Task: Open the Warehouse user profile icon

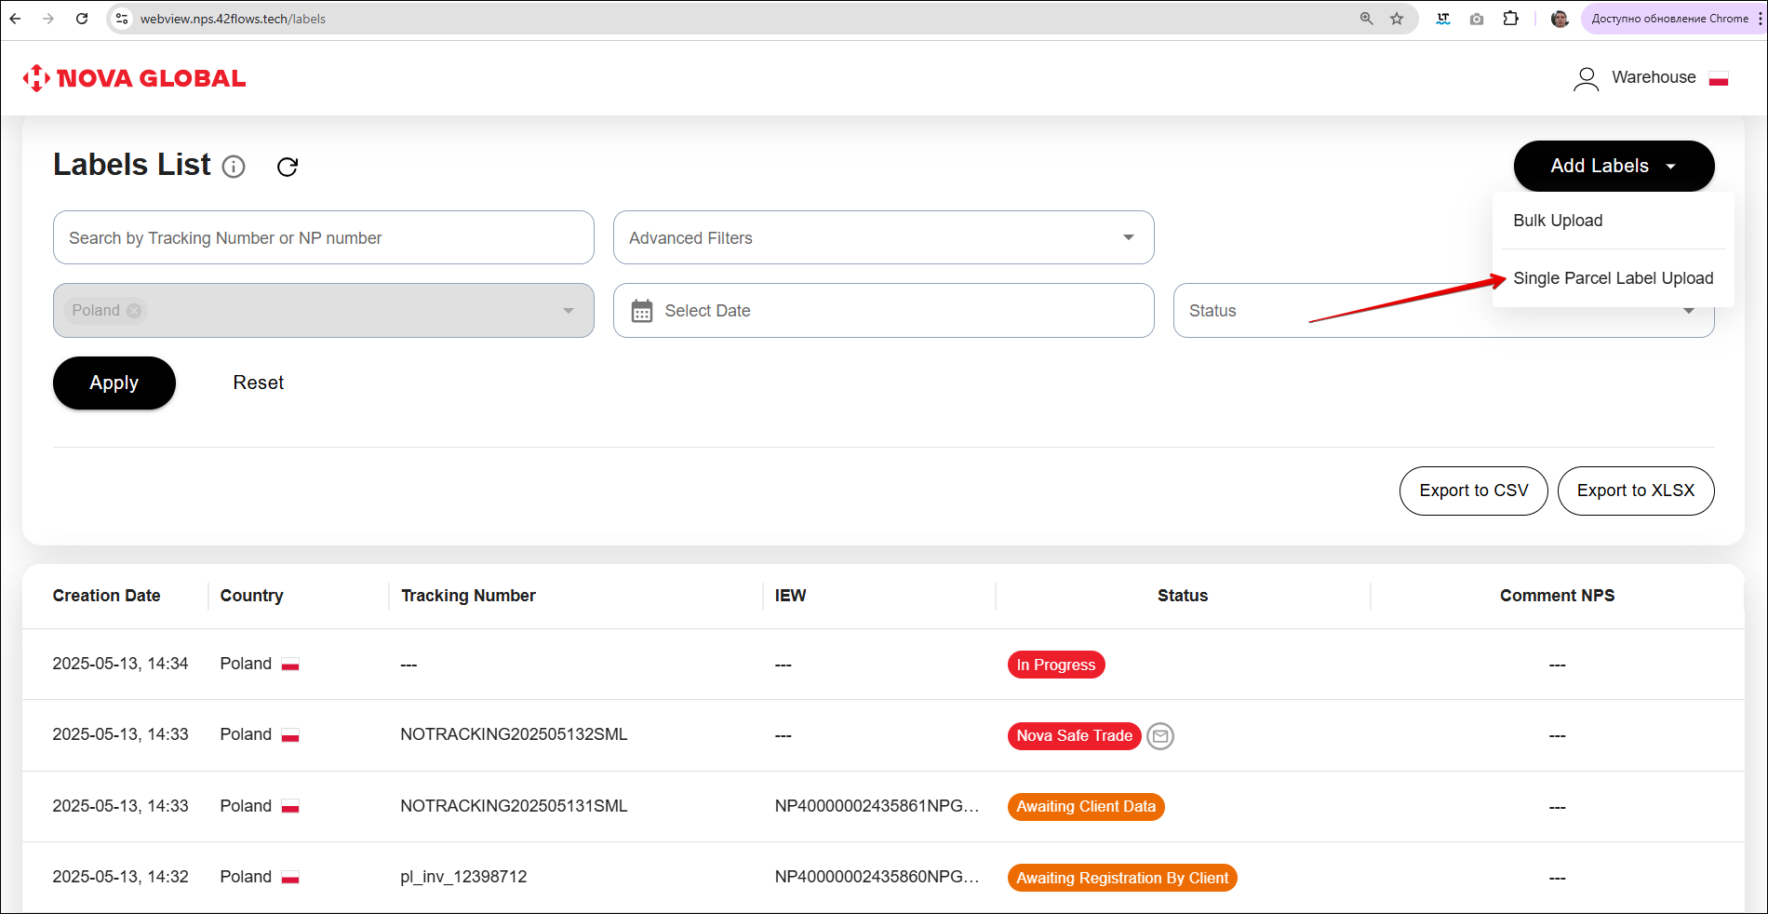Action: click(1586, 78)
